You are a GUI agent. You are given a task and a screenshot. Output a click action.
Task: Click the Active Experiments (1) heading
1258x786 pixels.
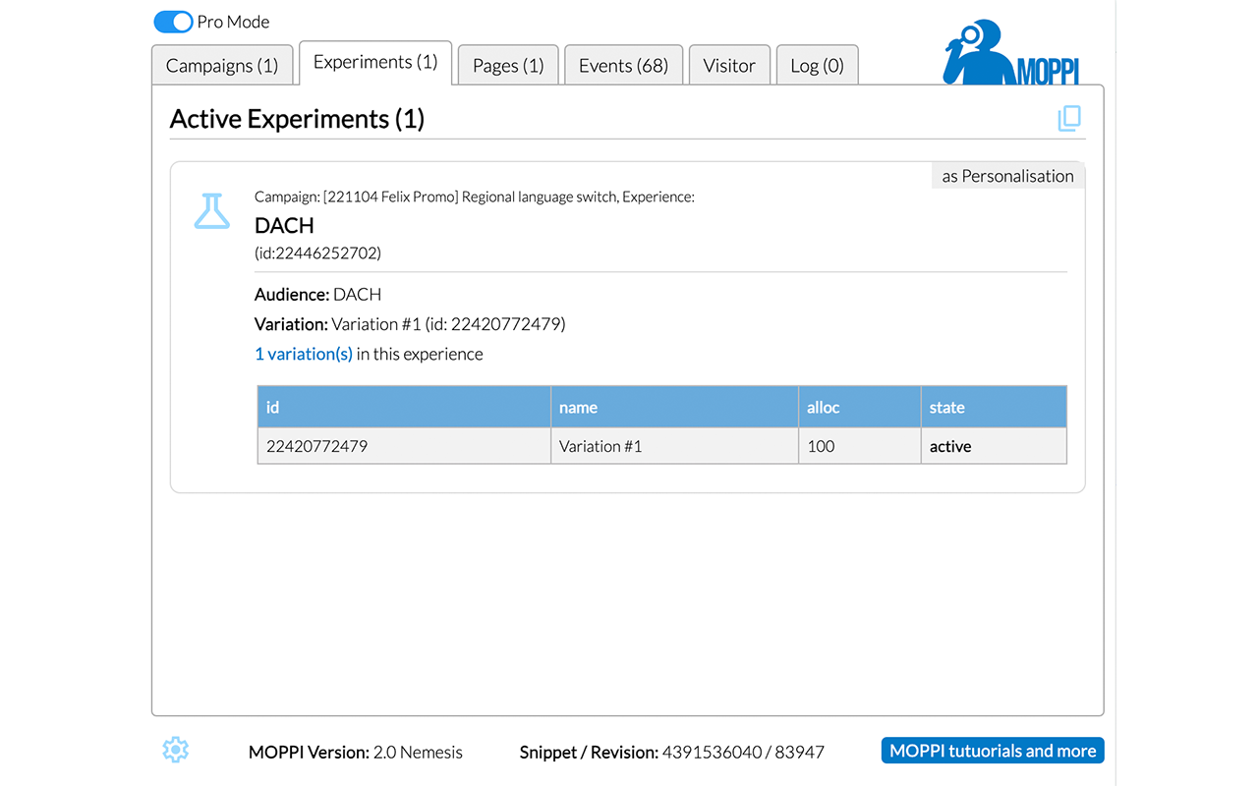pos(297,119)
